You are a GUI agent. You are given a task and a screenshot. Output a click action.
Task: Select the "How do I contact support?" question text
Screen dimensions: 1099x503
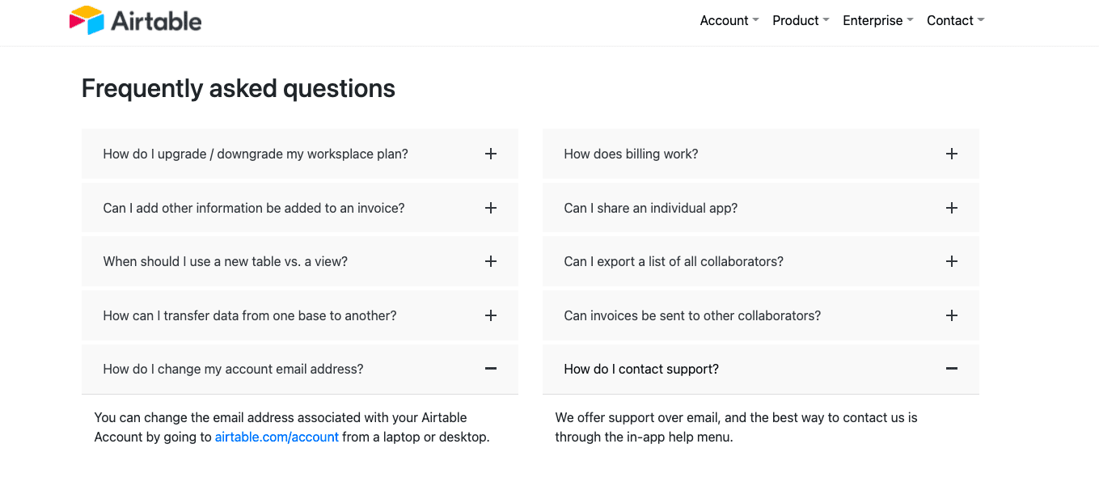(640, 369)
